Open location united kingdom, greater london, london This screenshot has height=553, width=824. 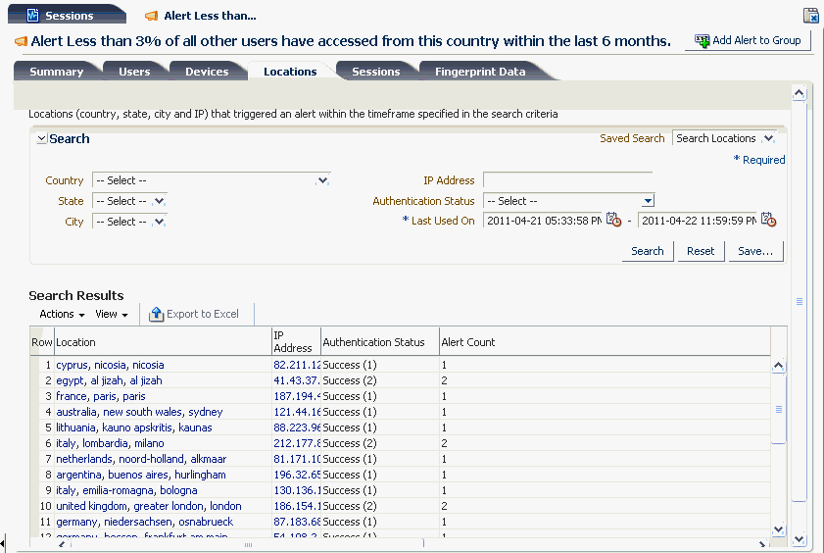click(x=149, y=506)
